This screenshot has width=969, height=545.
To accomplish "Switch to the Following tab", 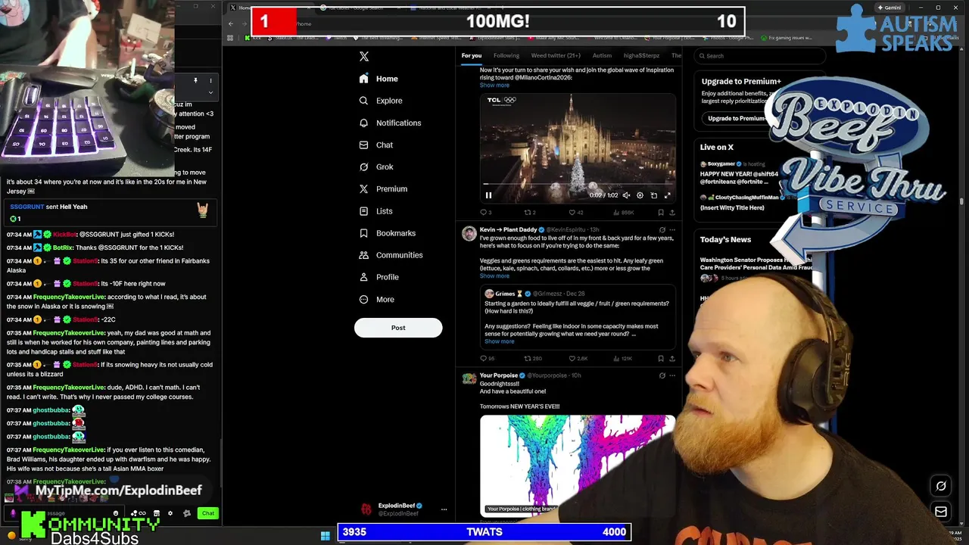I will click(x=506, y=55).
